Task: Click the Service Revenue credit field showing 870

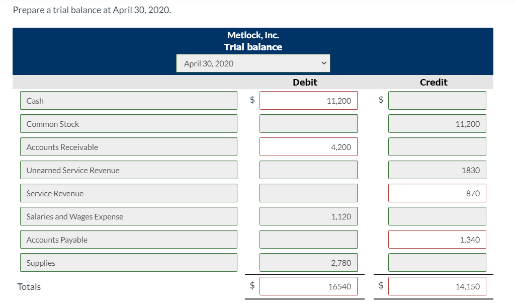Action: tap(437, 193)
